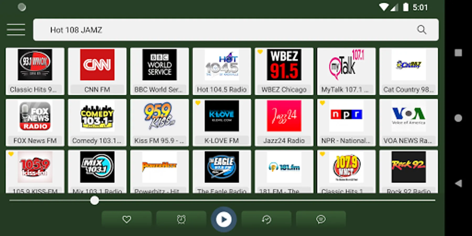
Task: Toggle the favorite heart on 105.9 KISS-FM card
Action: coord(11,154)
